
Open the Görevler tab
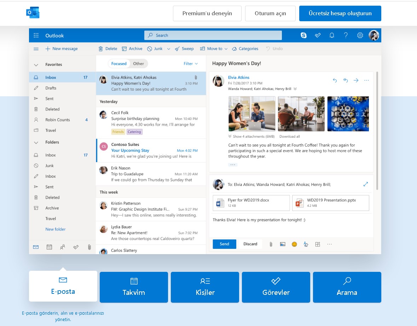[x=276, y=287]
